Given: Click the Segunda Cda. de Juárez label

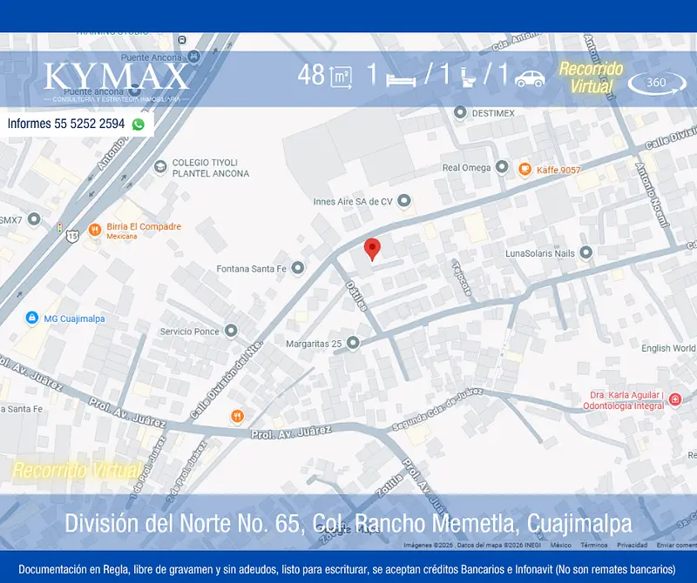Looking at the screenshot, I should click(437, 409).
